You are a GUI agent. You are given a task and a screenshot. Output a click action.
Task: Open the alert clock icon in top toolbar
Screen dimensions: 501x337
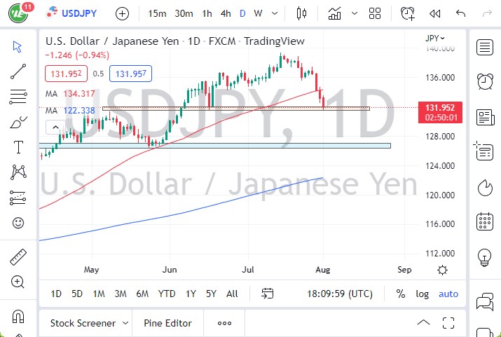point(407,13)
